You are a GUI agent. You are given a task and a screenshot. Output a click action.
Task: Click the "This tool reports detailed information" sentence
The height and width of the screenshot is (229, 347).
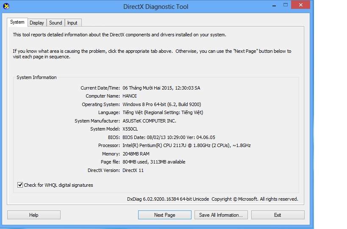pyautogui.click(x=119, y=35)
